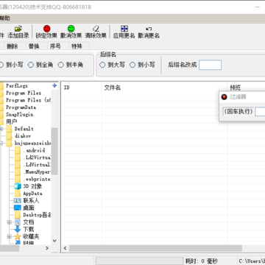Expand the Default folder node
265x265 pixels.
[1, 129]
